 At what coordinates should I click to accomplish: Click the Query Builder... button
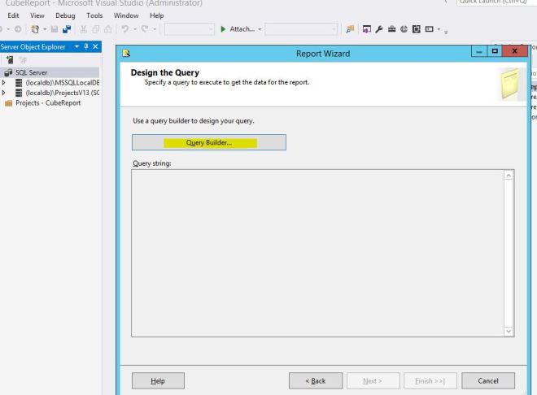tap(208, 143)
